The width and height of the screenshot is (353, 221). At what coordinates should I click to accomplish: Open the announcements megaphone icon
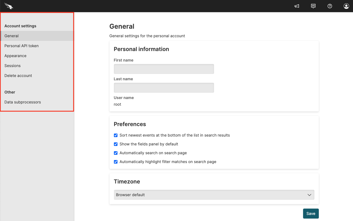click(x=296, y=6)
